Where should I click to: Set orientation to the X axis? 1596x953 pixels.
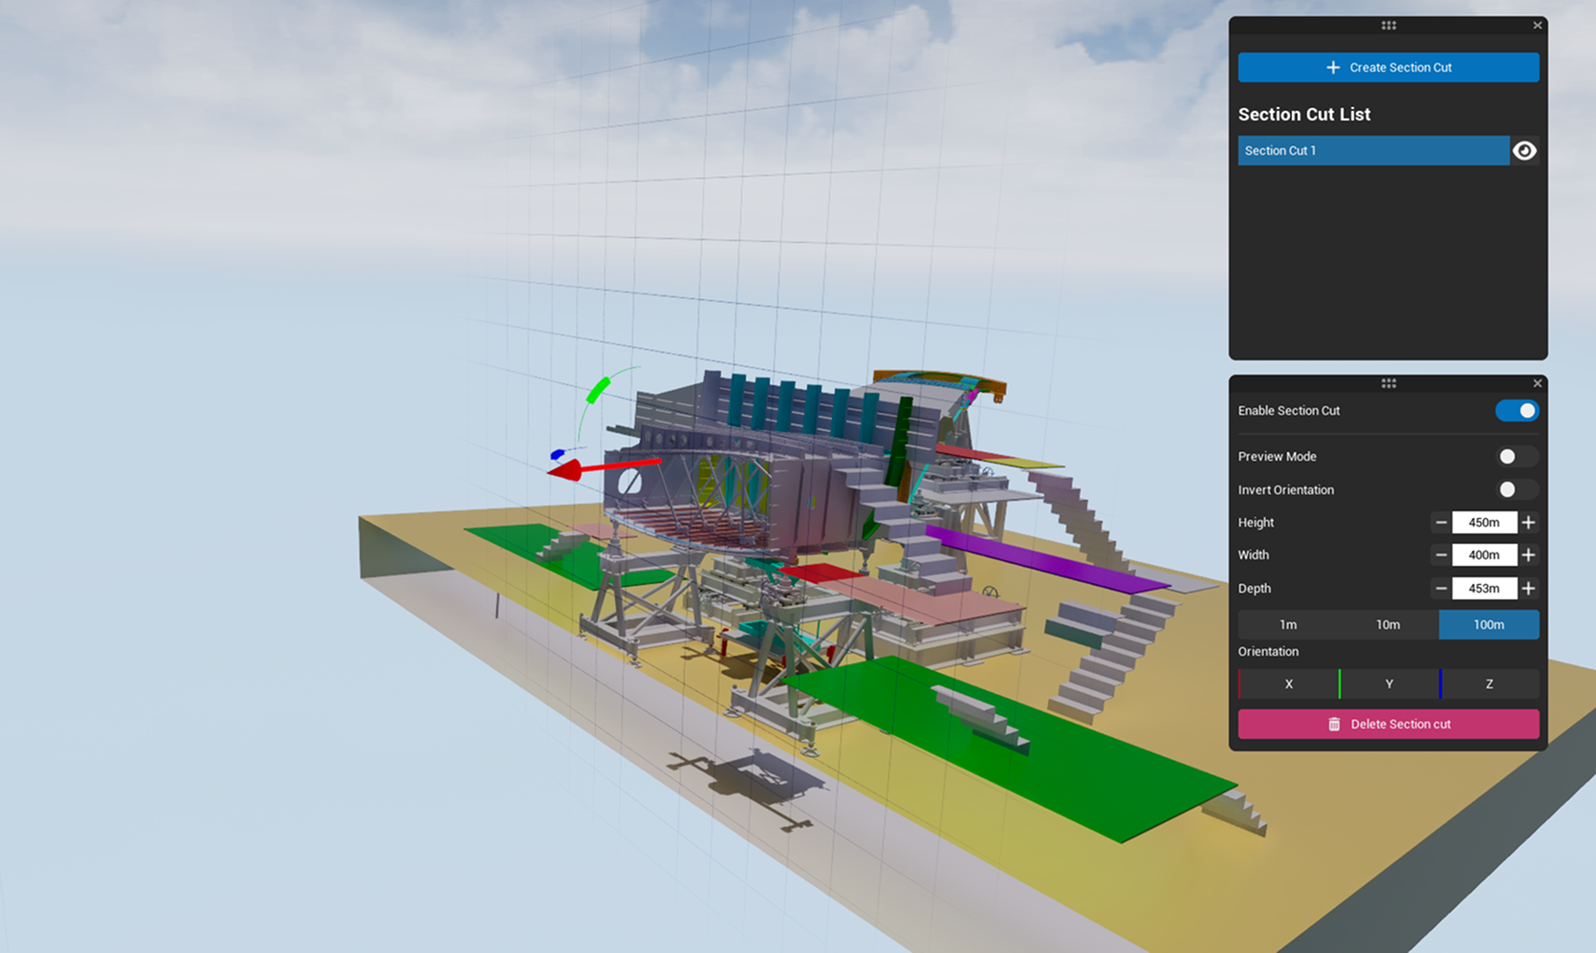click(1288, 684)
